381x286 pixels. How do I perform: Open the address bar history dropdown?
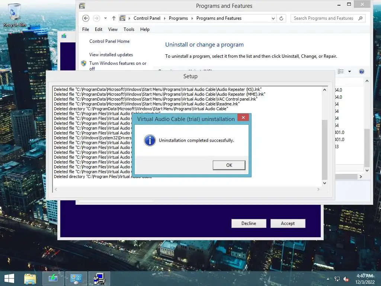(x=273, y=18)
